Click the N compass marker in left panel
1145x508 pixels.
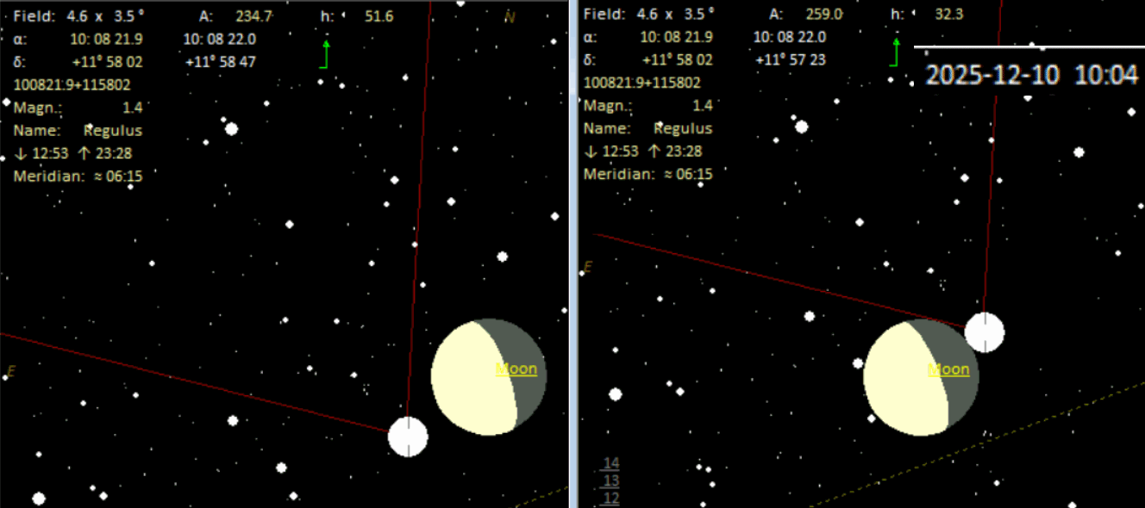[x=510, y=18]
